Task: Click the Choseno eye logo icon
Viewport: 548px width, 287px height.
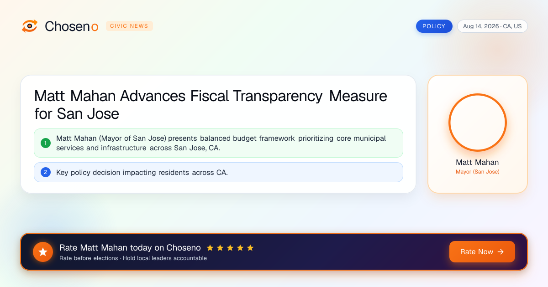Action: click(30, 26)
